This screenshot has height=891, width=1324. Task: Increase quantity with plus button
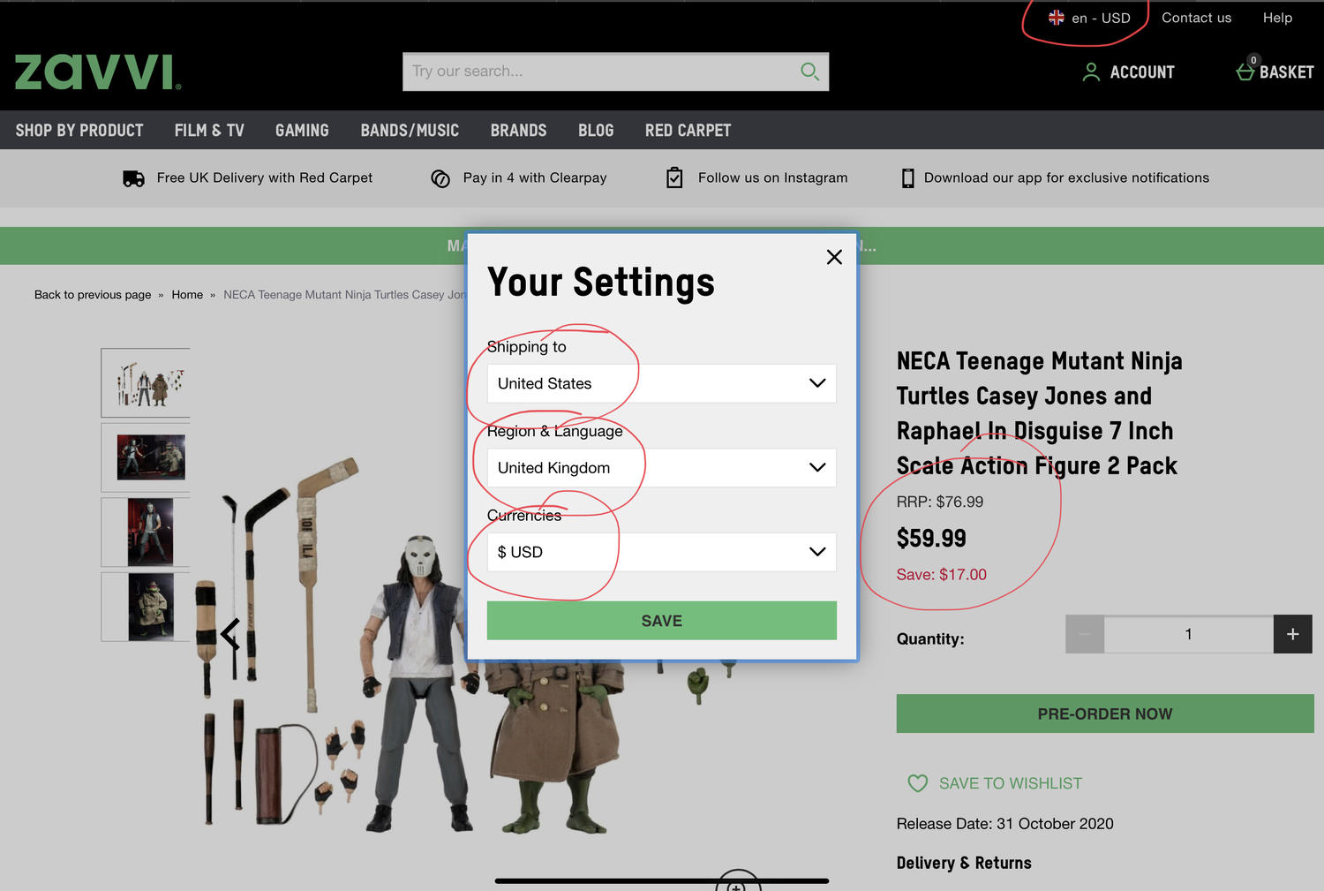pos(1292,634)
